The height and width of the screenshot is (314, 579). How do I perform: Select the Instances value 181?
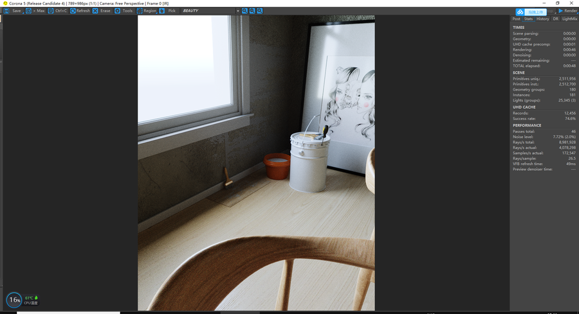pos(573,95)
